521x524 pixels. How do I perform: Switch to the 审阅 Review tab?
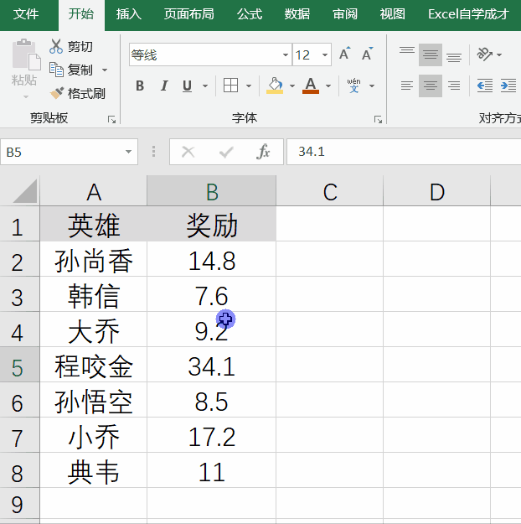345,14
